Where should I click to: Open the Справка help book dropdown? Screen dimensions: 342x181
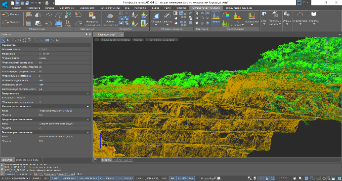point(314,19)
